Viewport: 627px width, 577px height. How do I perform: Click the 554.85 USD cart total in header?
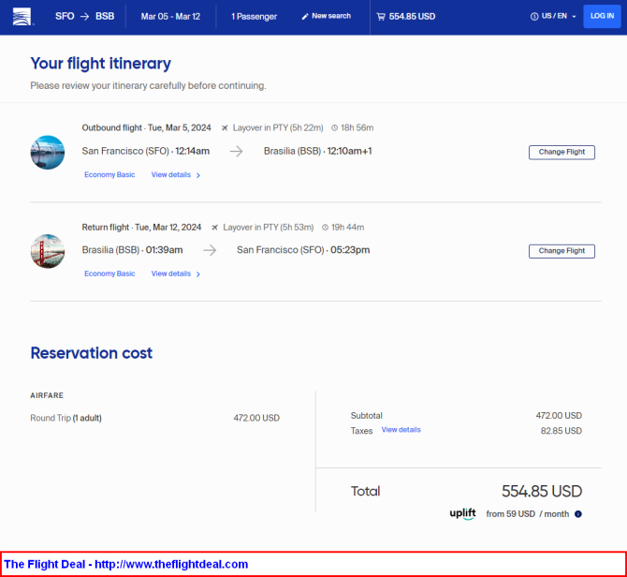coord(412,17)
